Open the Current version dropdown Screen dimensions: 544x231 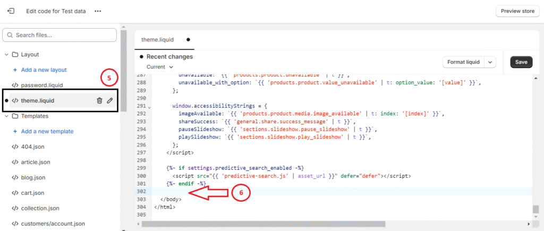pyautogui.click(x=160, y=67)
